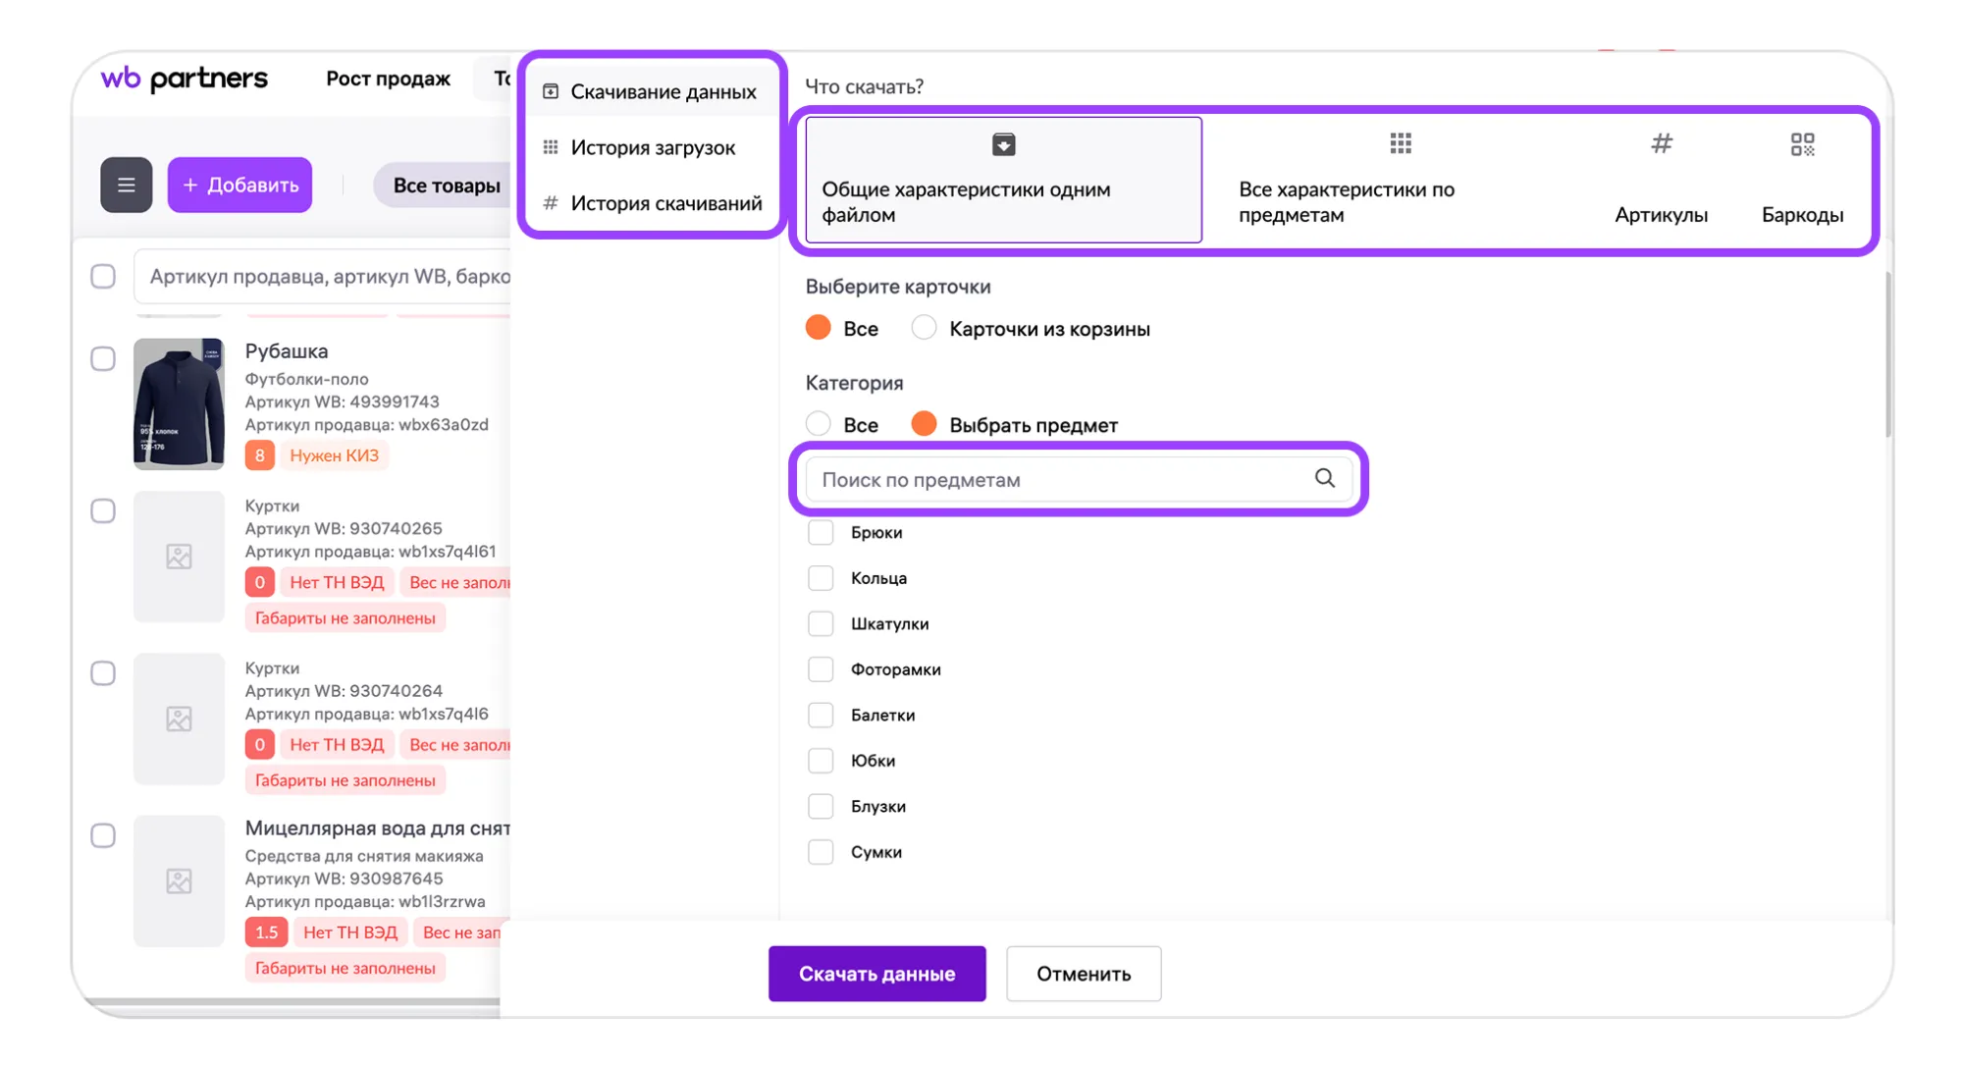Click placeholder image for Куртки 930740265

click(179, 557)
